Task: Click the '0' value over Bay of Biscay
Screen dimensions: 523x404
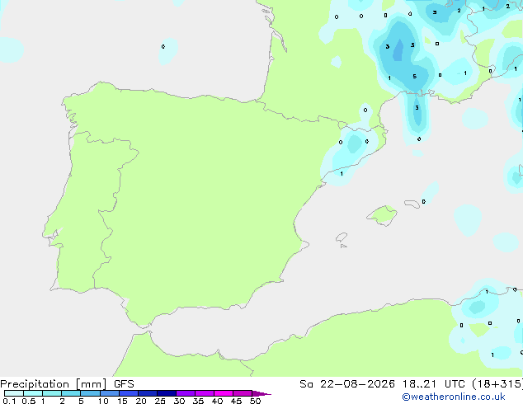Action: click(163, 47)
